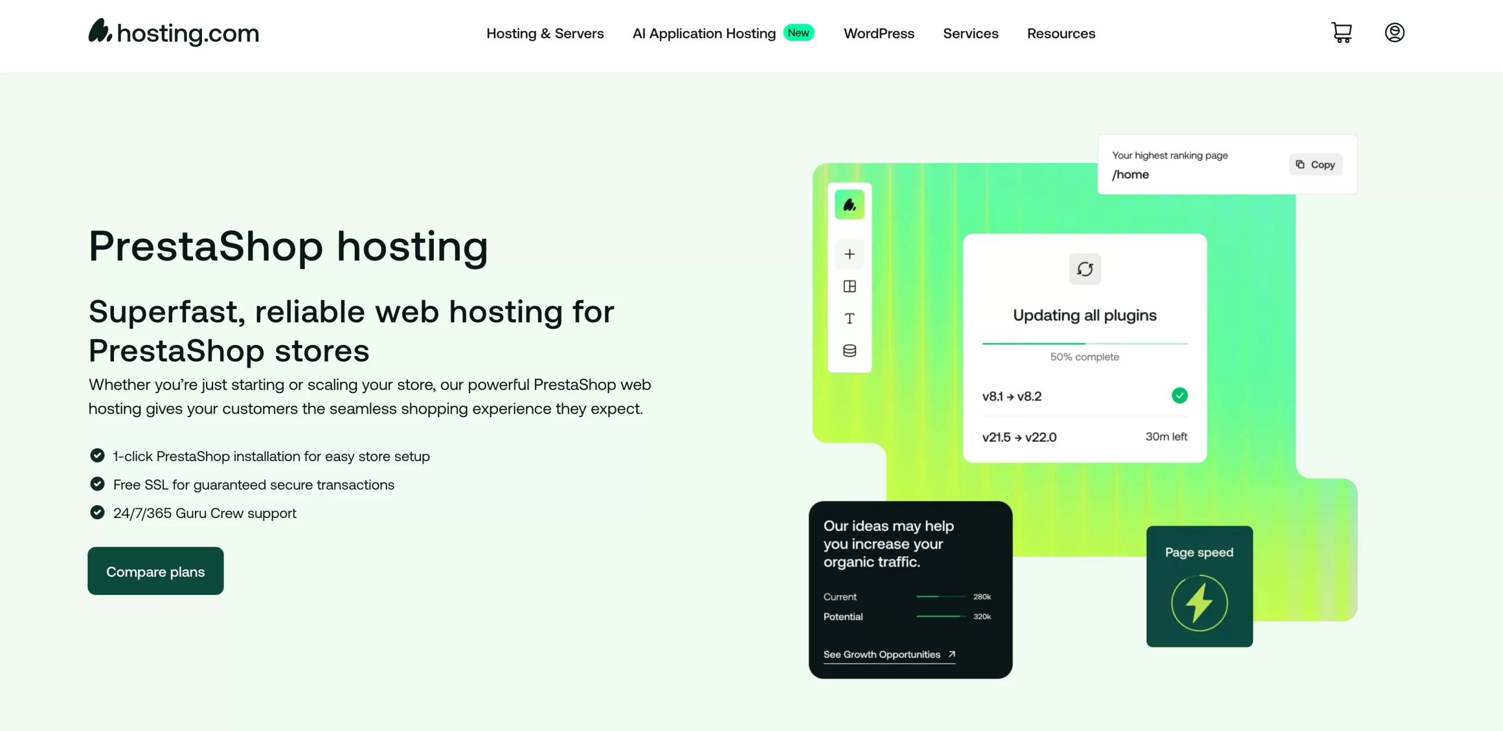Click the check icon beside Guru Crew support
1503x731 pixels.
pos(97,512)
